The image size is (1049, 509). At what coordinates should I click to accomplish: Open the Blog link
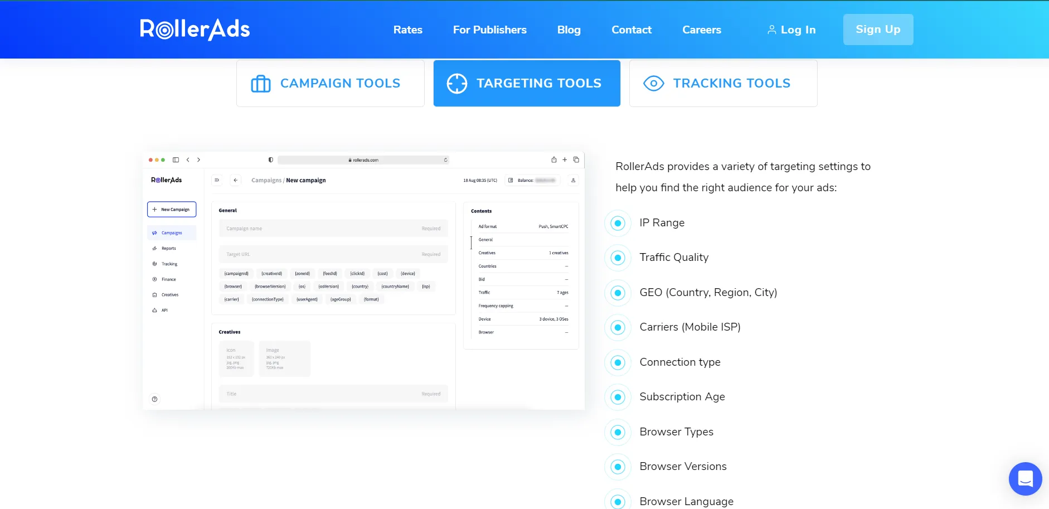tap(569, 30)
